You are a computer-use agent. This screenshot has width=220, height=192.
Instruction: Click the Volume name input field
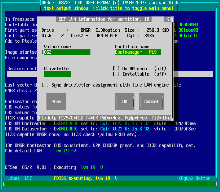point(67,52)
